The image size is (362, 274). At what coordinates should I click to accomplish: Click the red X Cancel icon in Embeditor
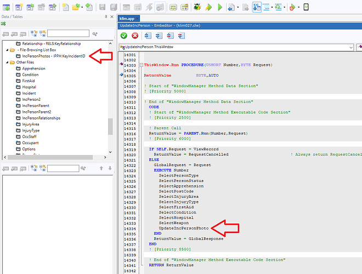135,36
